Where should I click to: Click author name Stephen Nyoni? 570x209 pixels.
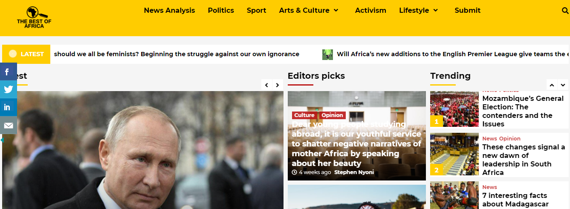click(354, 172)
